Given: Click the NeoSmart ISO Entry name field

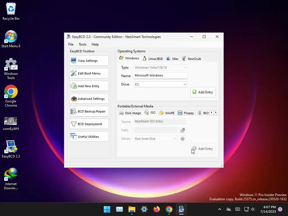Looking at the screenshot, I should coord(160,121).
